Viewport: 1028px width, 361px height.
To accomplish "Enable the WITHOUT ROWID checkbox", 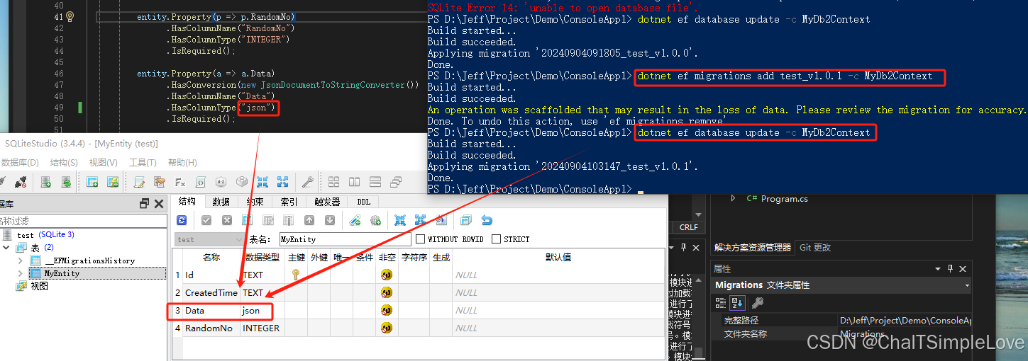I will 421,239.
